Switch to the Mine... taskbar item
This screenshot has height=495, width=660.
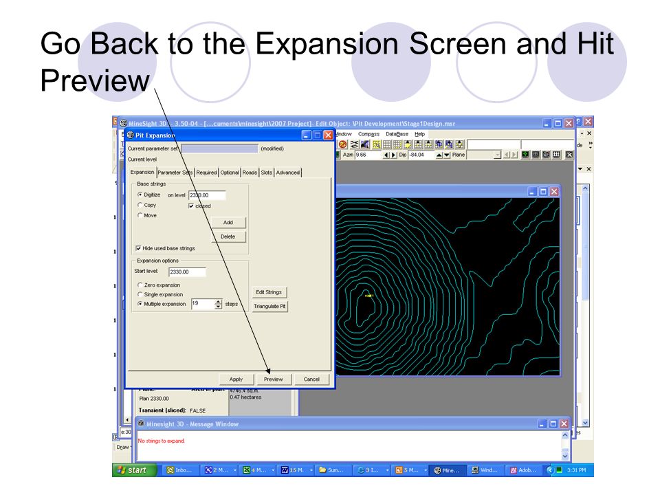click(x=447, y=470)
